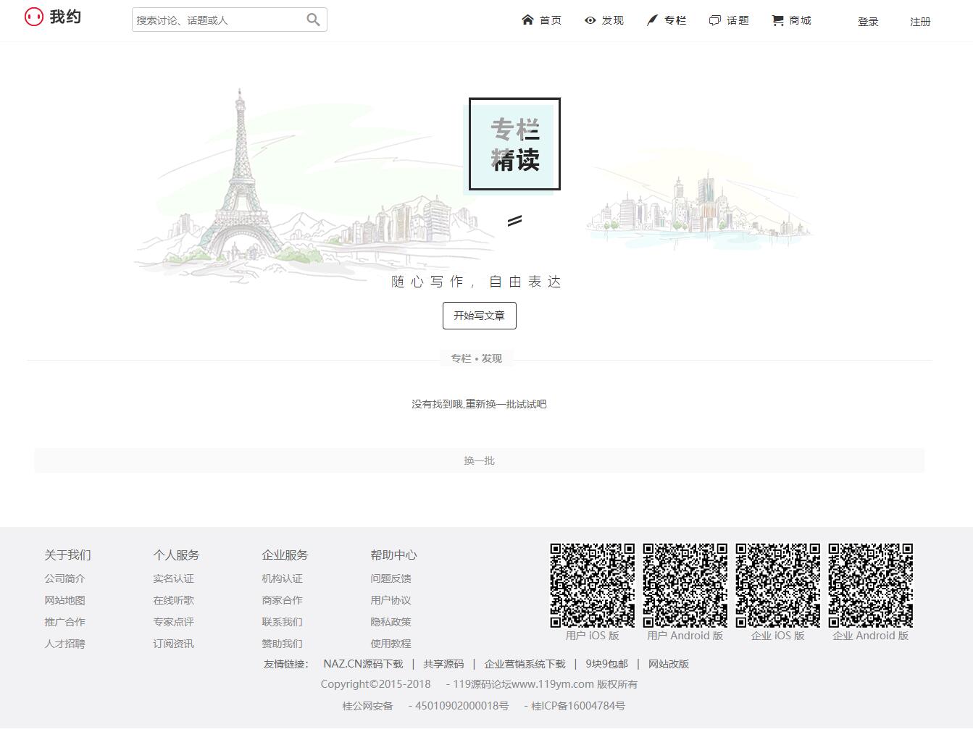This screenshot has height=745, width=973.
Task: Click the 随心写作, 自由表达 slogan text
Action: 477,282
